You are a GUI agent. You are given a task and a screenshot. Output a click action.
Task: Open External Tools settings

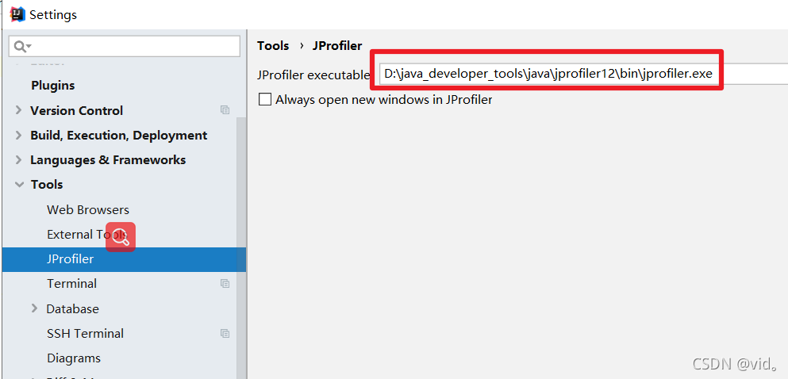(x=86, y=234)
